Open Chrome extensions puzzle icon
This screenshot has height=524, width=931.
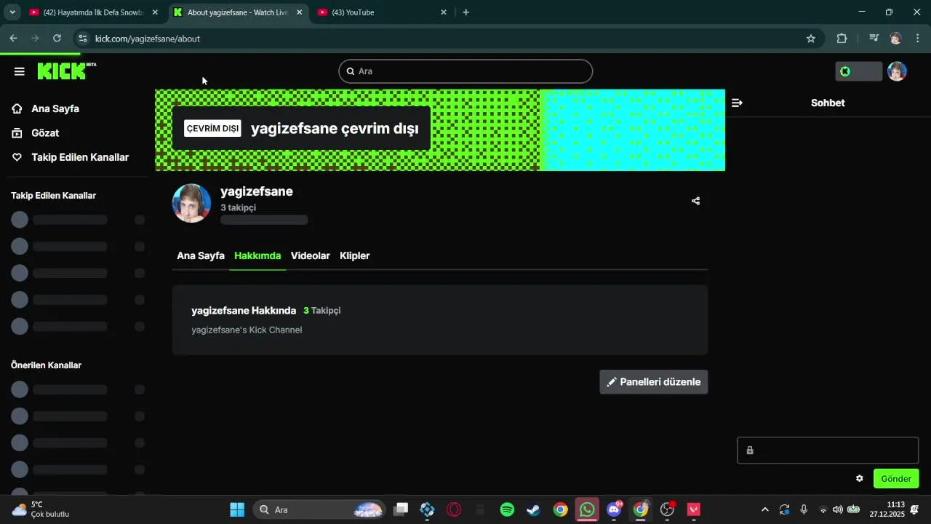(x=842, y=39)
